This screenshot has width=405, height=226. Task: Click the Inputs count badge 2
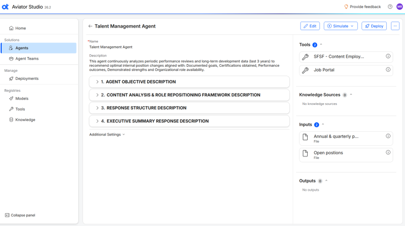pyautogui.click(x=316, y=125)
